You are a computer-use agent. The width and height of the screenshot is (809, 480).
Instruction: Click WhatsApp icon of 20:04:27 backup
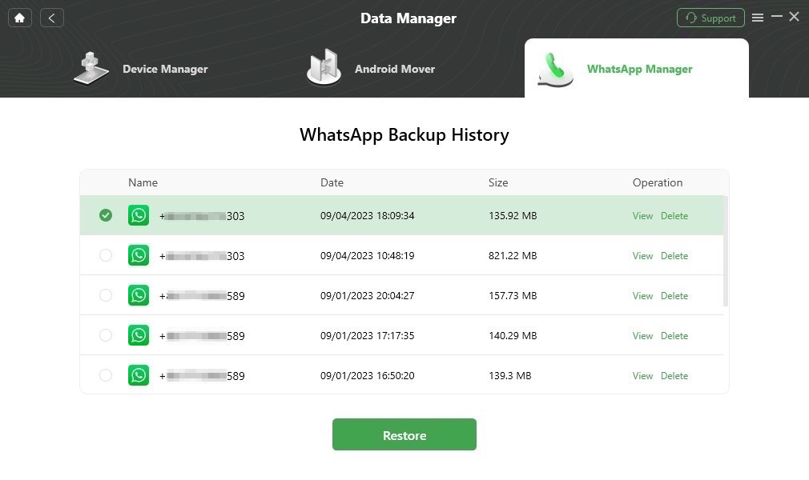[x=139, y=295]
